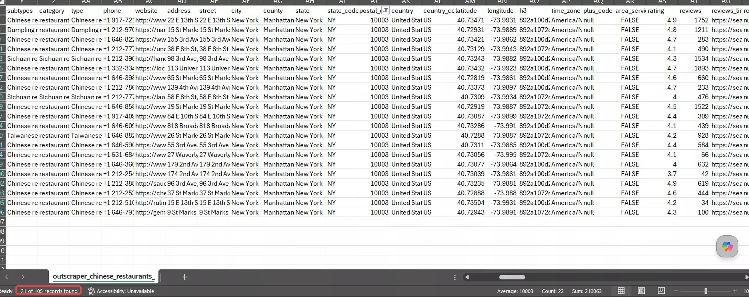This screenshot has height=297, width=749.
Task: Select the outscraper_chinese_restaurants_ sheet tab
Action: [x=103, y=276]
